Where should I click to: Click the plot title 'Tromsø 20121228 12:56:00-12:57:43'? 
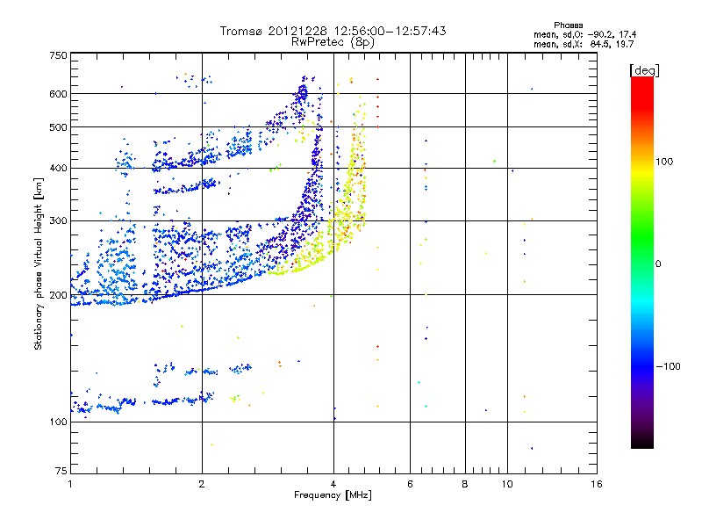[x=333, y=31]
